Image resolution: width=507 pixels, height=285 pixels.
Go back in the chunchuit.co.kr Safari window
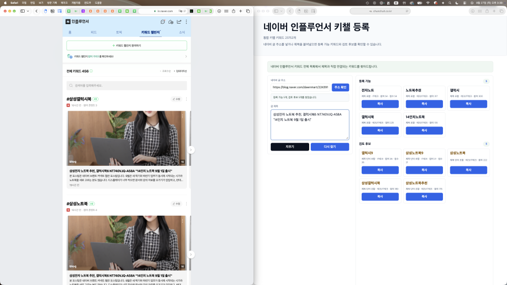tap(290, 11)
